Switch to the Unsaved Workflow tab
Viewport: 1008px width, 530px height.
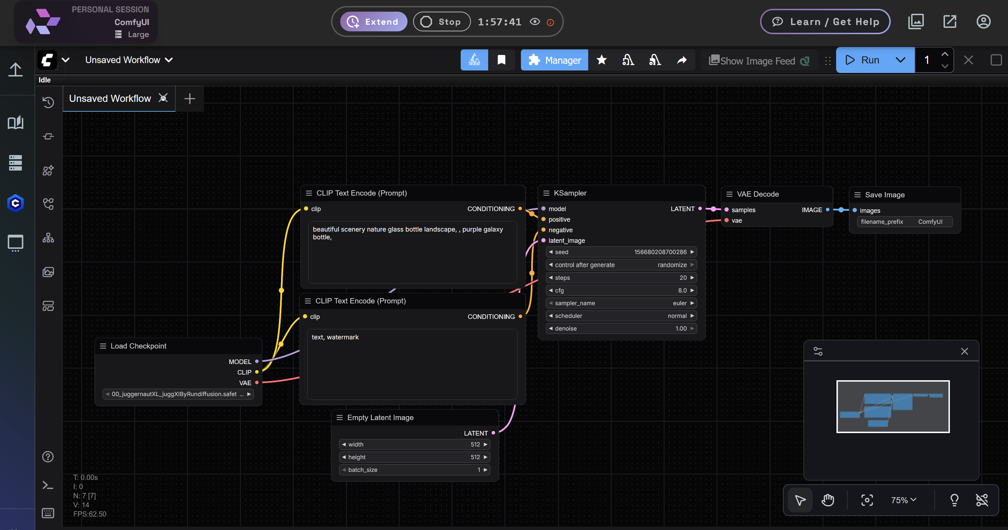coord(110,98)
